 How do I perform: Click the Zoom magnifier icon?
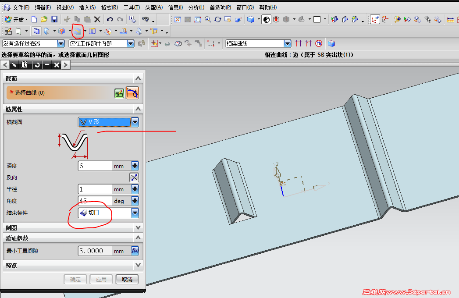[x=208, y=19]
